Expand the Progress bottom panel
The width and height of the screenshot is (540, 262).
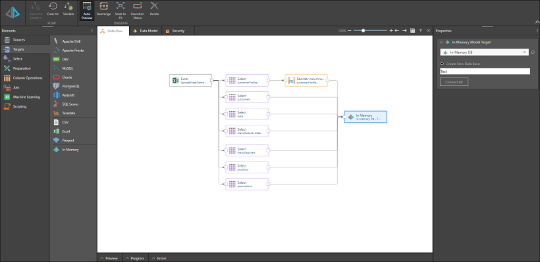tap(136, 258)
